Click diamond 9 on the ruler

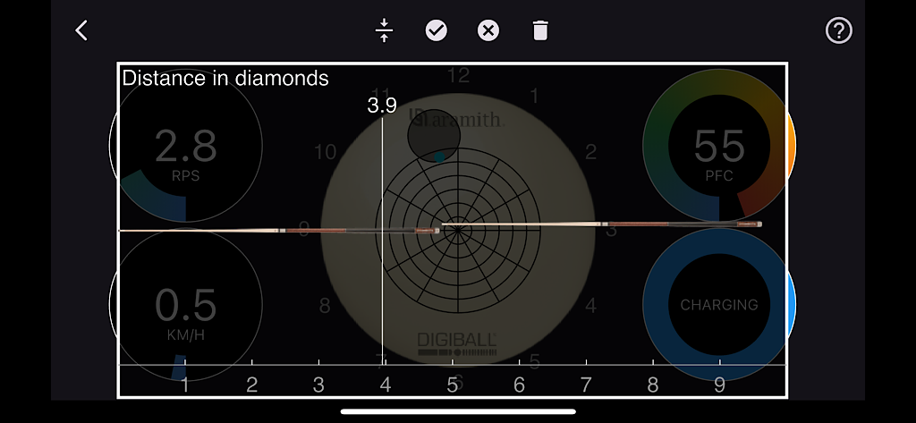(x=719, y=385)
